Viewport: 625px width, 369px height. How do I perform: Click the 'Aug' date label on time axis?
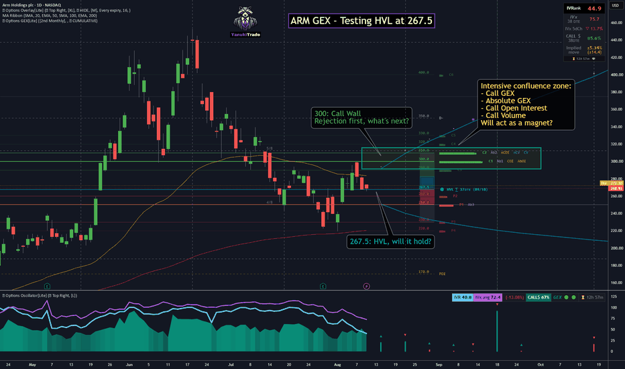[x=337, y=364]
